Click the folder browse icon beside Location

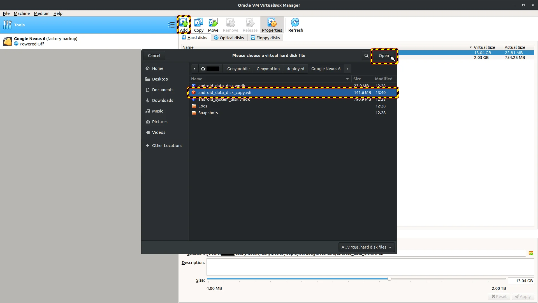[x=531, y=253]
